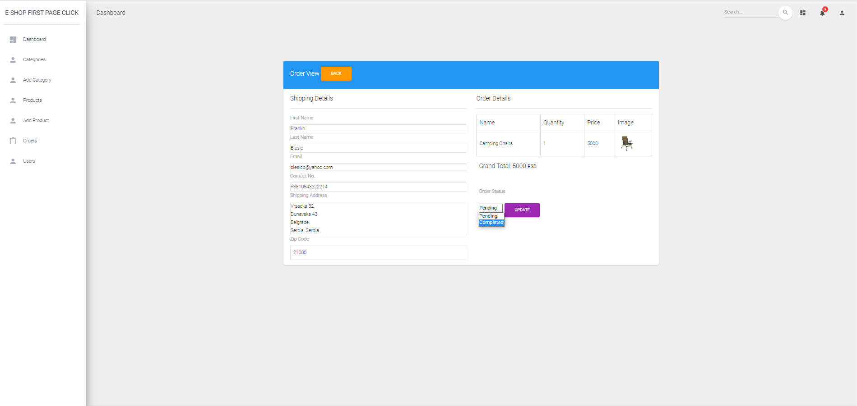This screenshot has height=406, width=857.
Task: Open the Dashboard sidebar icon
Action: click(13, 39)
